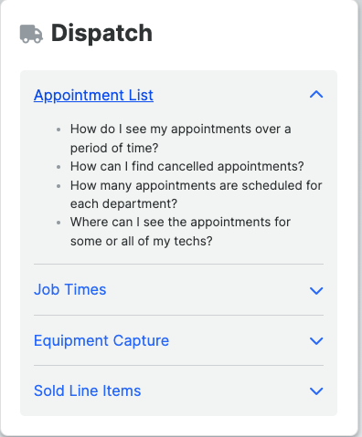Click bullet dot beside my techs question

59,223
